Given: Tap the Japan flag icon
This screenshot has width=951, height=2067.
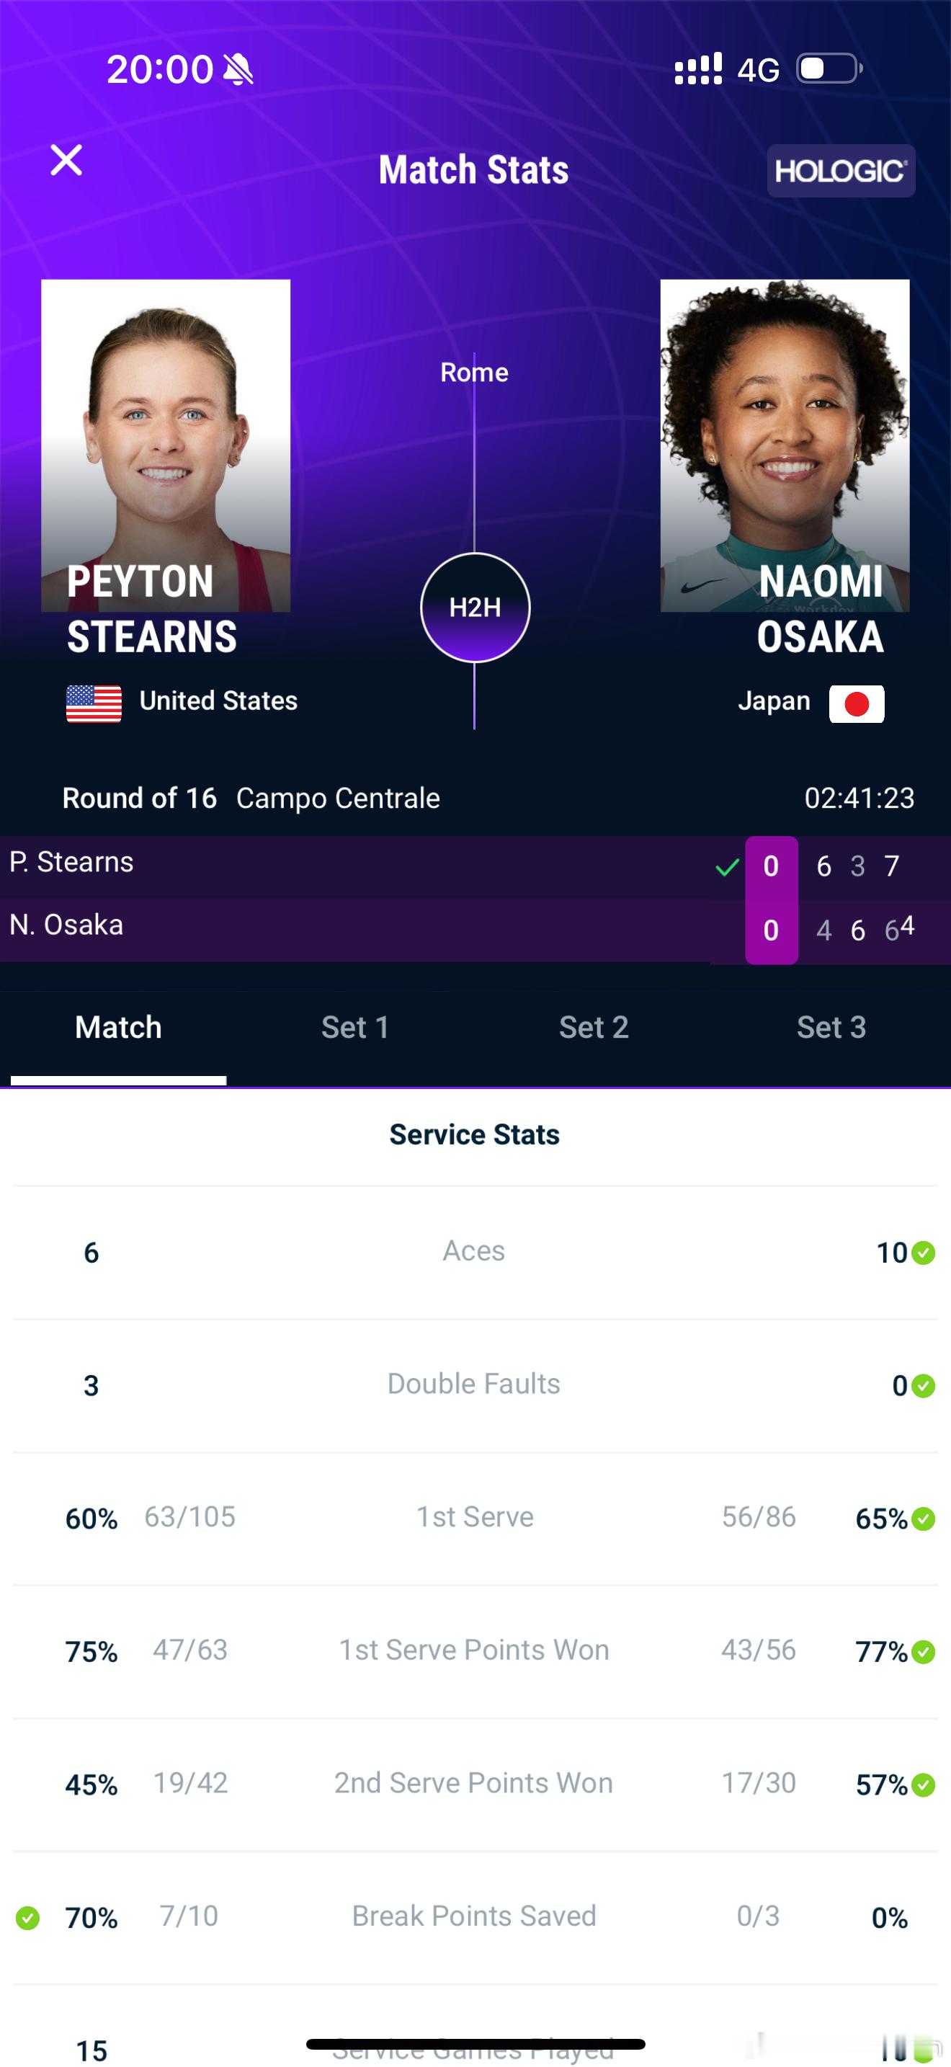Looking at the screenshot, I should [x=857, y=703].
